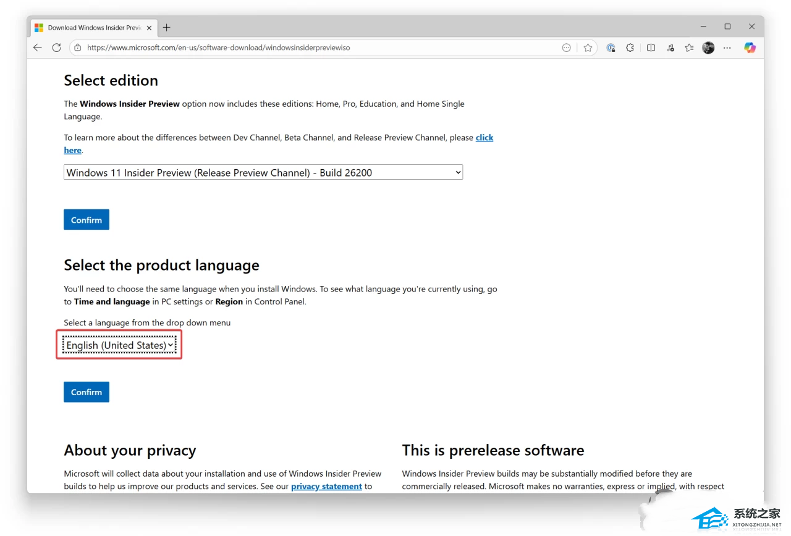Select the Download Windows Insider Preview tab
The width and height of the screenshot is (791, 536).
93,28
